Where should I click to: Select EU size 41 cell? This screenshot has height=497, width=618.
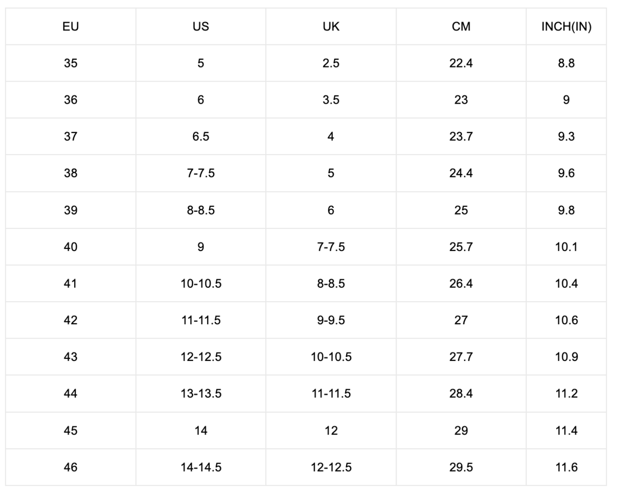(71, 284)
